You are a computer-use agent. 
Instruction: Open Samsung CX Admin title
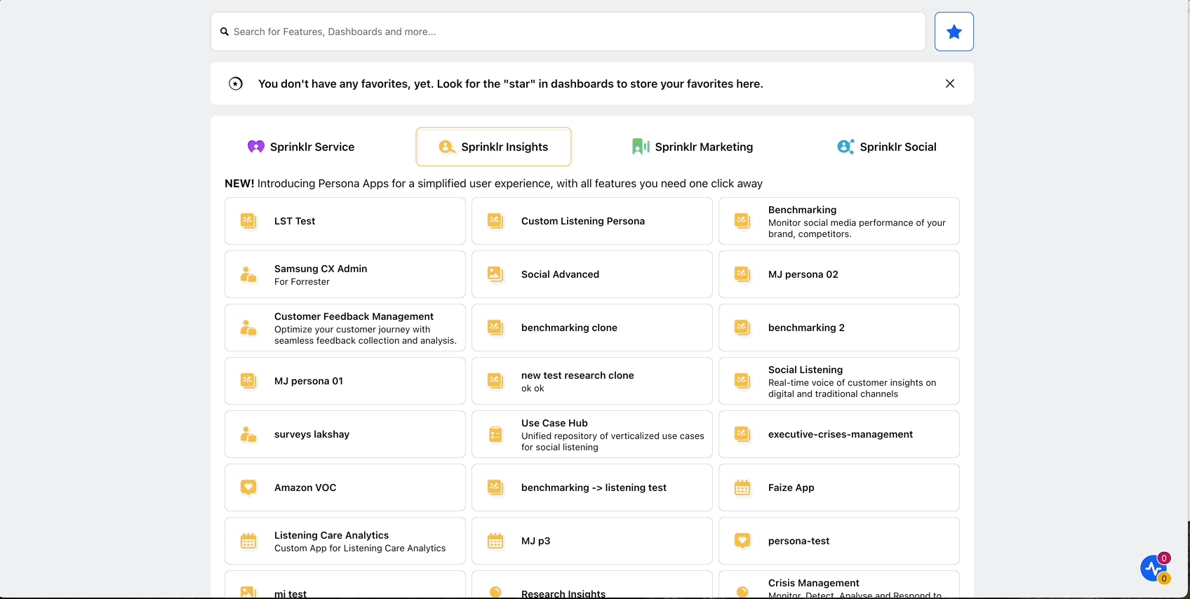321,269
